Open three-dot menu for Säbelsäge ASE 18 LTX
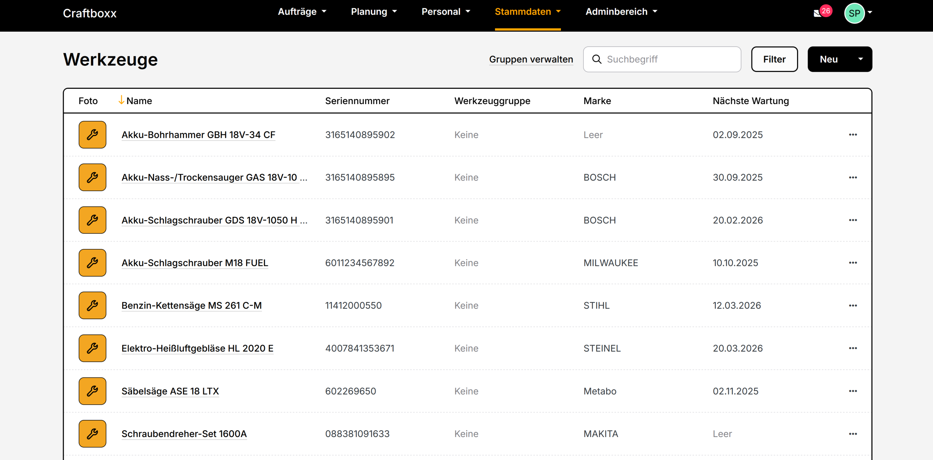 click(x=853, y=391)
